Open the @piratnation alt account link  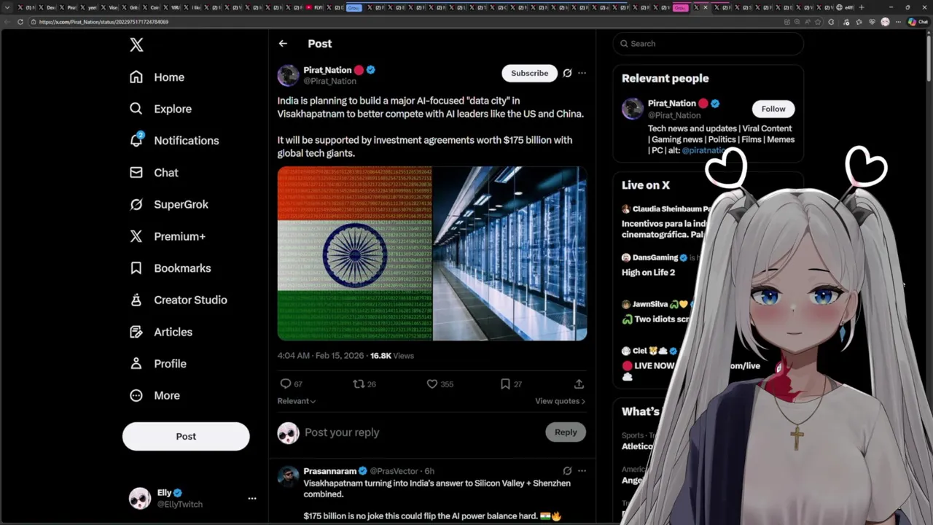pos(706,150)
